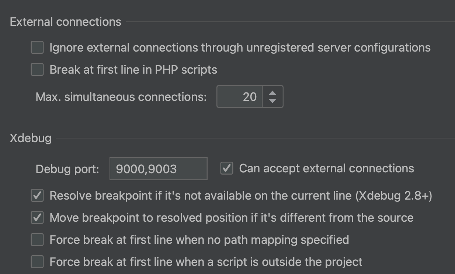Enable force break when no path mapping specified

coord(37,239)
